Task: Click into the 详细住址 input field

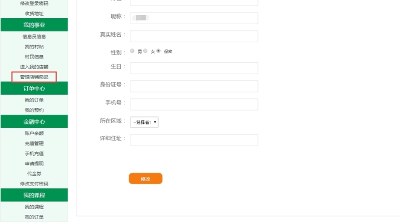Action: tap(194, 140)
